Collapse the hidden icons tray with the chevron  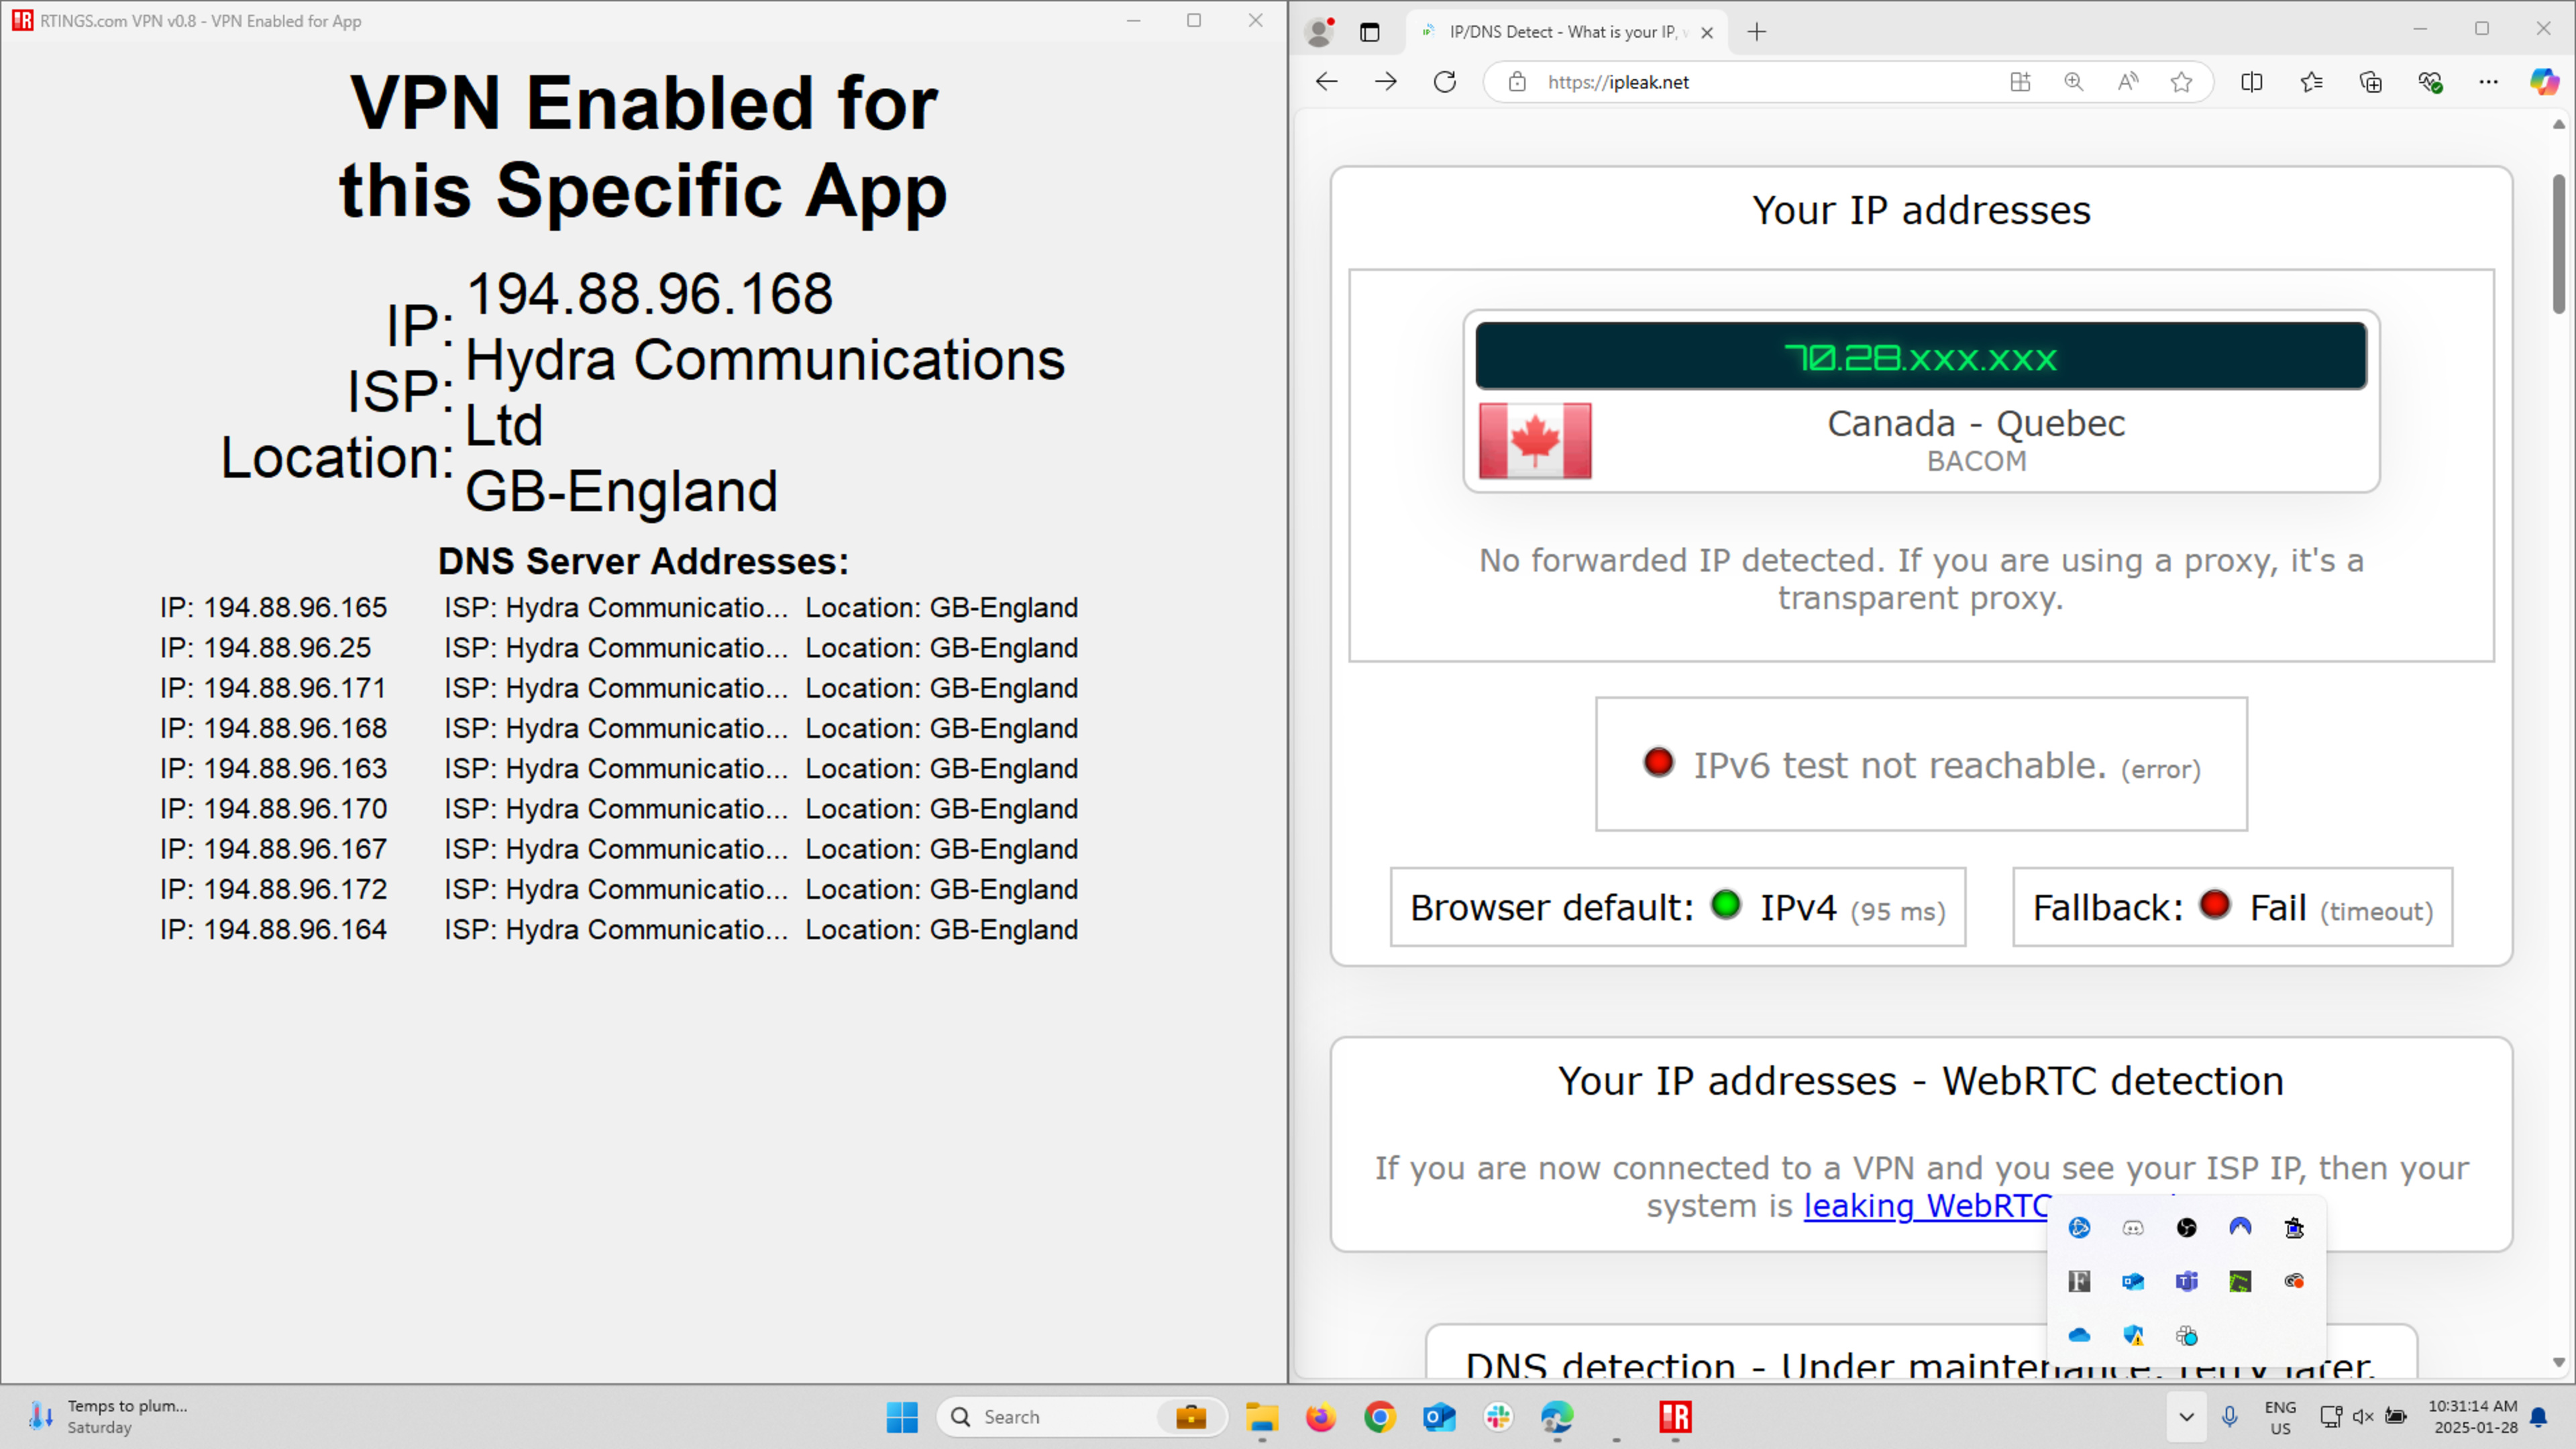click(x=2186, y=1416)
